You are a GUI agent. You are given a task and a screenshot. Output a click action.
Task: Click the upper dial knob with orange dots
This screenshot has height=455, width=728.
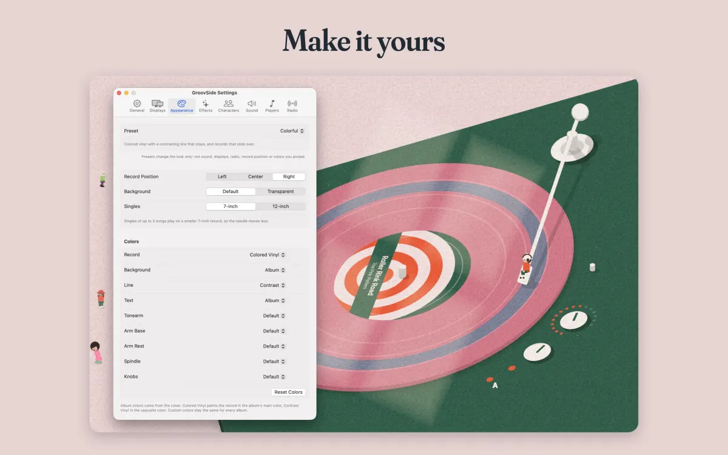(x=573, y=319)
